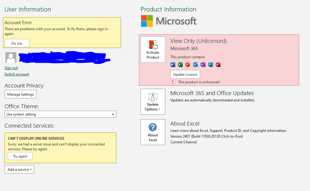
Task: Click the Updates are automatically downloaded text
Action: pos(212,100)
